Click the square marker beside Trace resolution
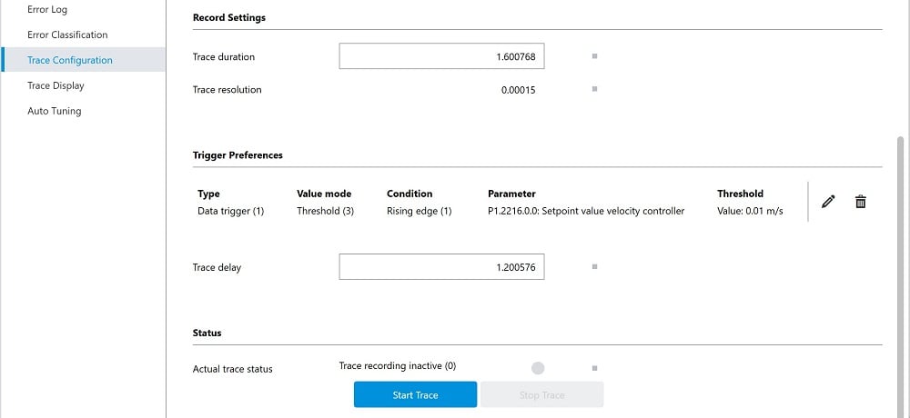The height and width of the screenshot is (418, 910). (594, 89)
